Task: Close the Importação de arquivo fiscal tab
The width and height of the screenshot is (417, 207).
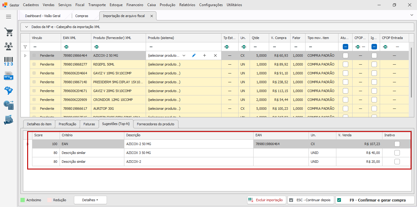Action: 152,16
